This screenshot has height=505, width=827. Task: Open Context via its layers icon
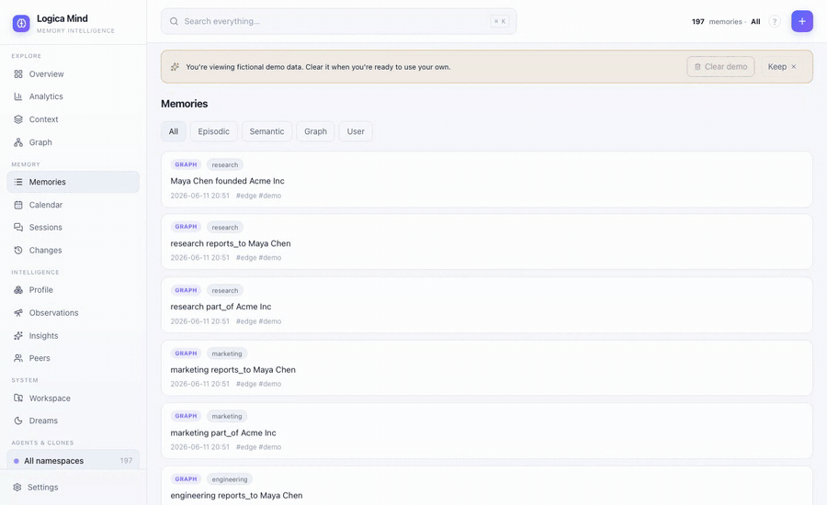pyautogui.click(x=18, y=119)
